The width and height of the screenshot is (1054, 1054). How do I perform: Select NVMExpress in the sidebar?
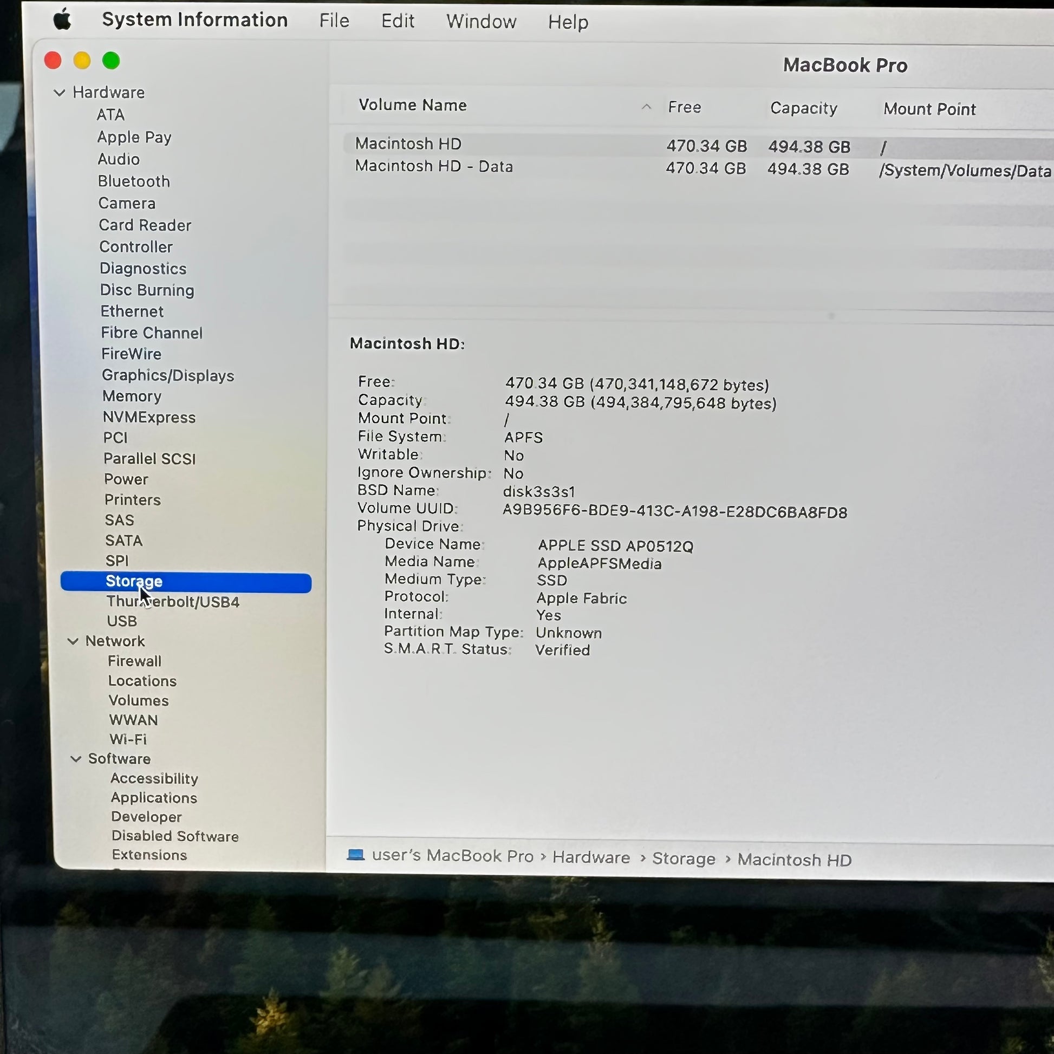149,418
